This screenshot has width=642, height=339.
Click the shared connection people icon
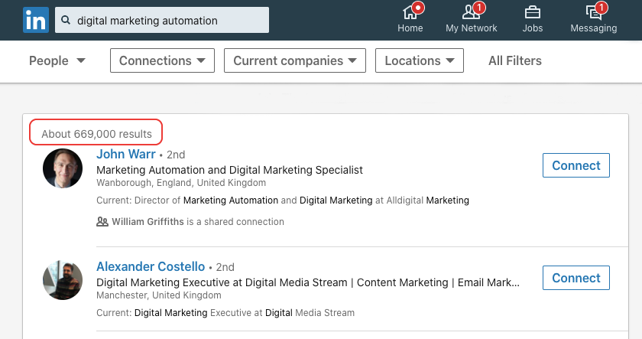click(x=102, y=222)
